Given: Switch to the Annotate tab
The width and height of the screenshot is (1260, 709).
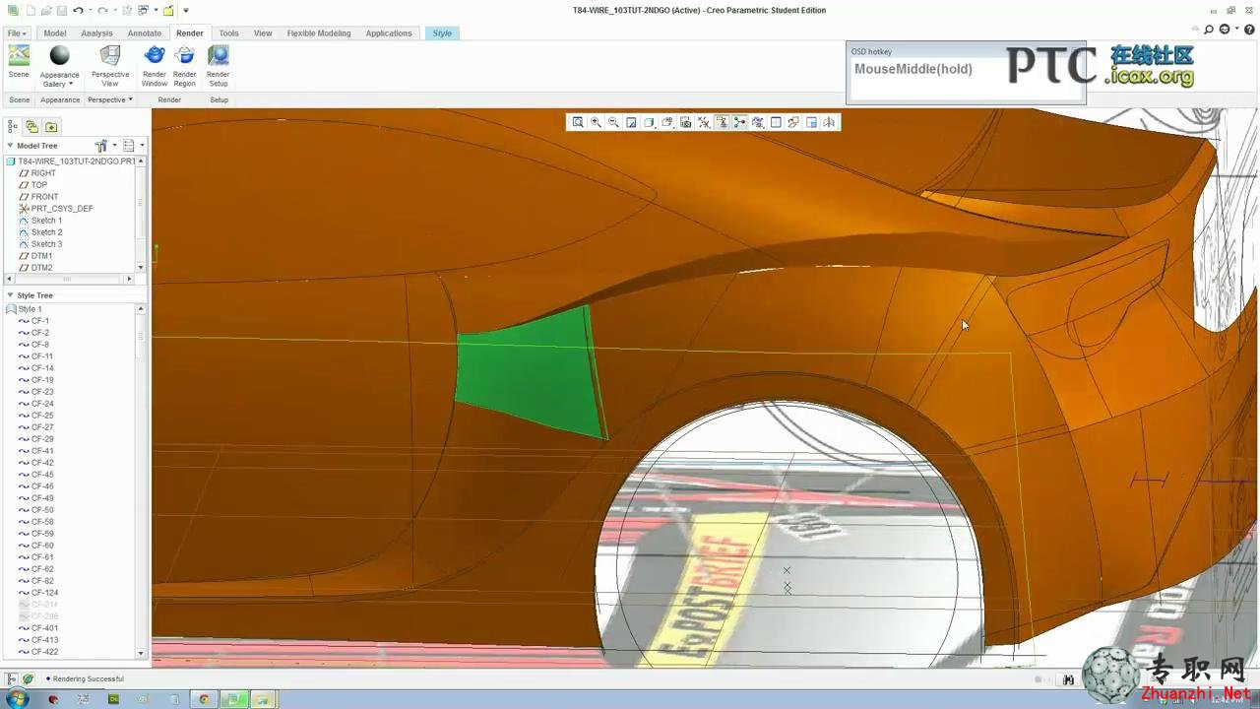Looking at the screenshot, I should tap(144, 33).
